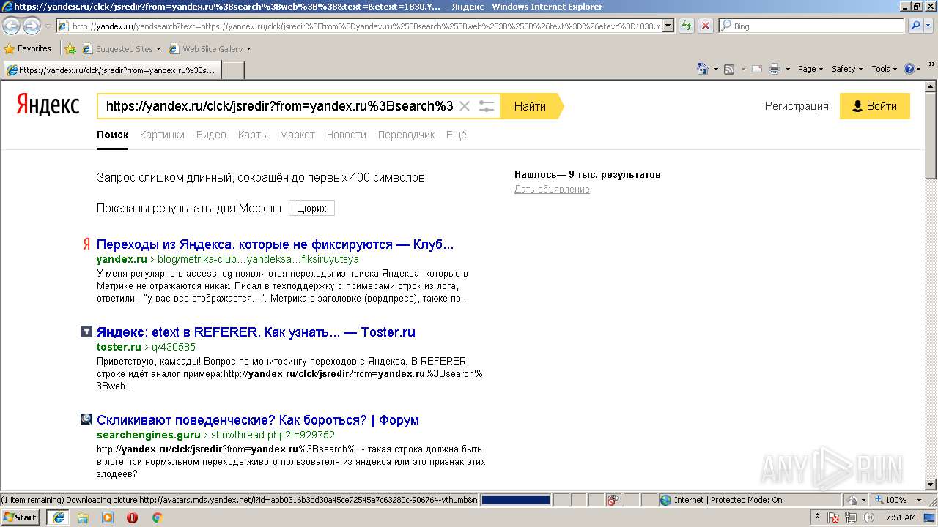Open result 'Переходы из Яндекса, которые не фиксируются'
Viewport: 938px width, 527px height.
(x=276, y=244)
